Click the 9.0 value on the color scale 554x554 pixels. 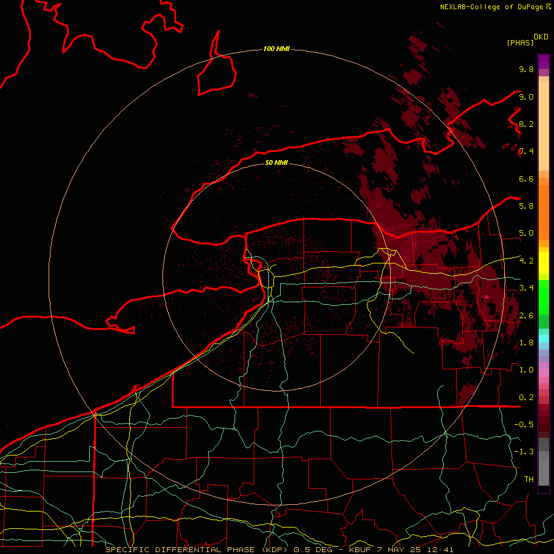pos(526,97)
